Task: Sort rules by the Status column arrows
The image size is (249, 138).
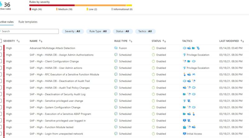Action: (164, 41)
